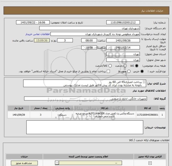Viewport: 172px width, 166px height.
Task: Click the جزئیات اطلاعات نیاز header title
Action: (x=152, y=11)
